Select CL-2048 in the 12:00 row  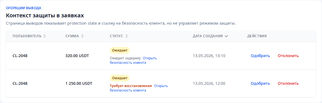coord(20,83)
